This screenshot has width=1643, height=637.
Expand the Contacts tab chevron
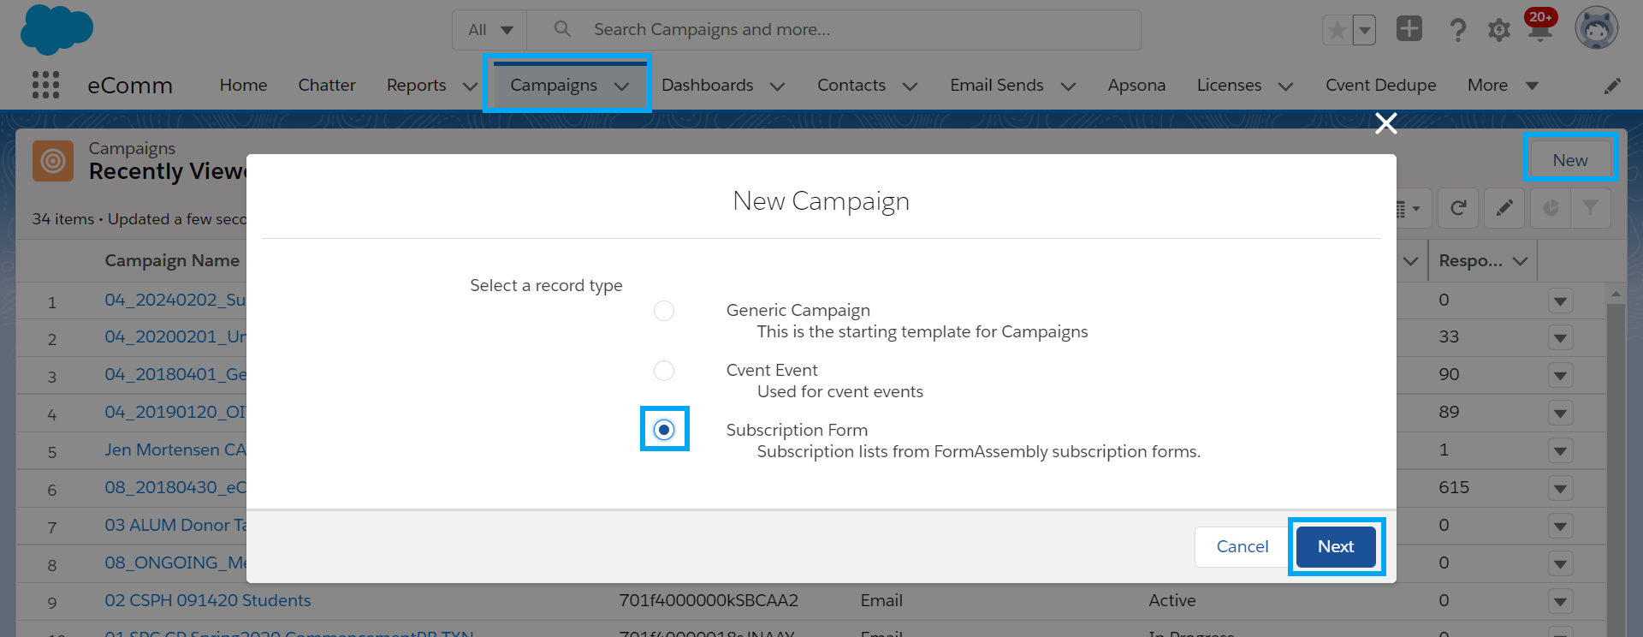910,86
